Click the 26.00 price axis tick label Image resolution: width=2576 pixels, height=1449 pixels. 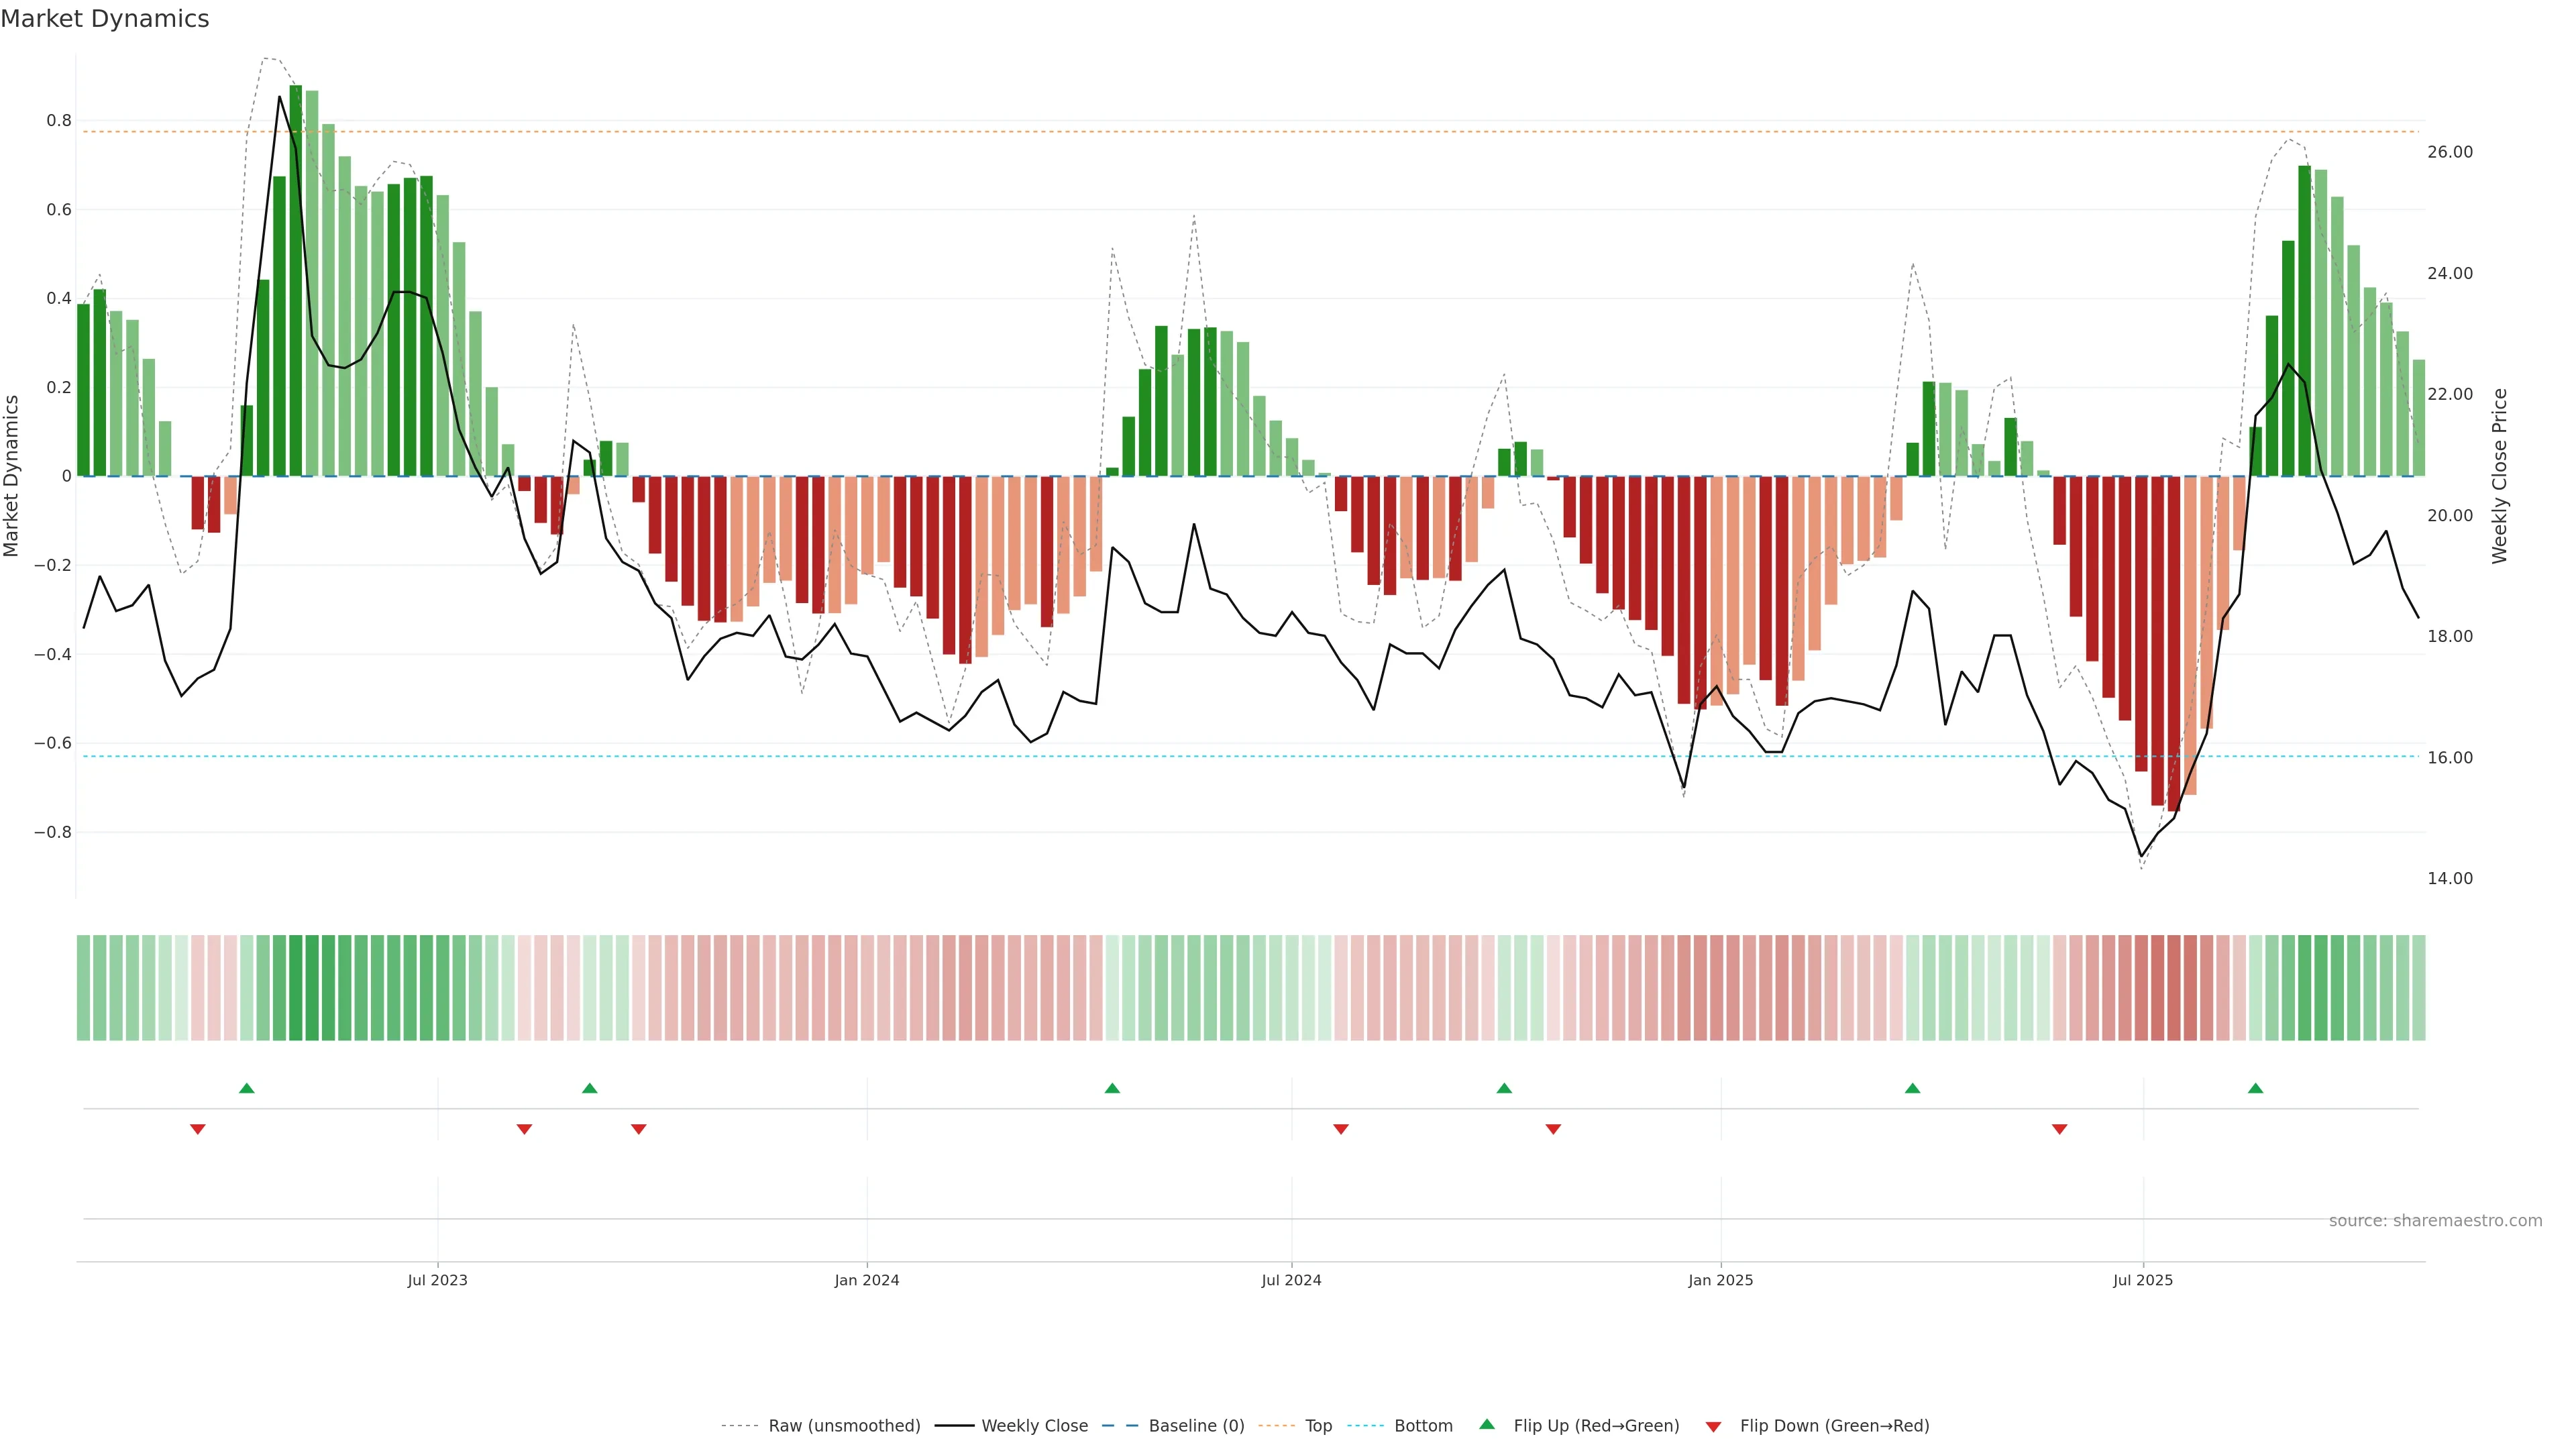click(2449, 152)
